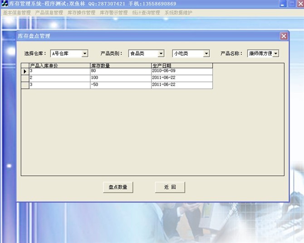Click the date 2011-06-22 in the 100 row
This screenshot has width=304, height=243.
(x=182, y=79)
